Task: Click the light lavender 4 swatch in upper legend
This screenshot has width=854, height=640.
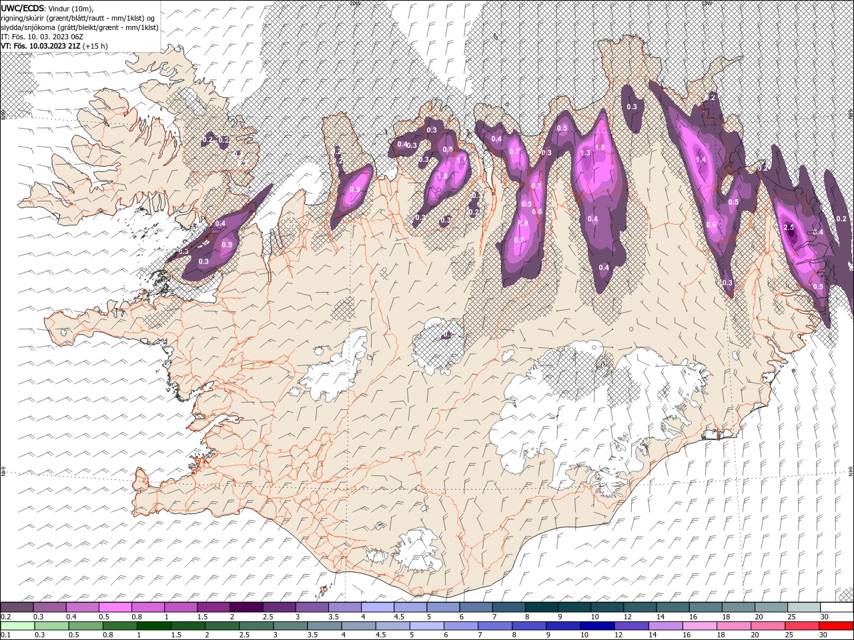Action: click(378, 607)
